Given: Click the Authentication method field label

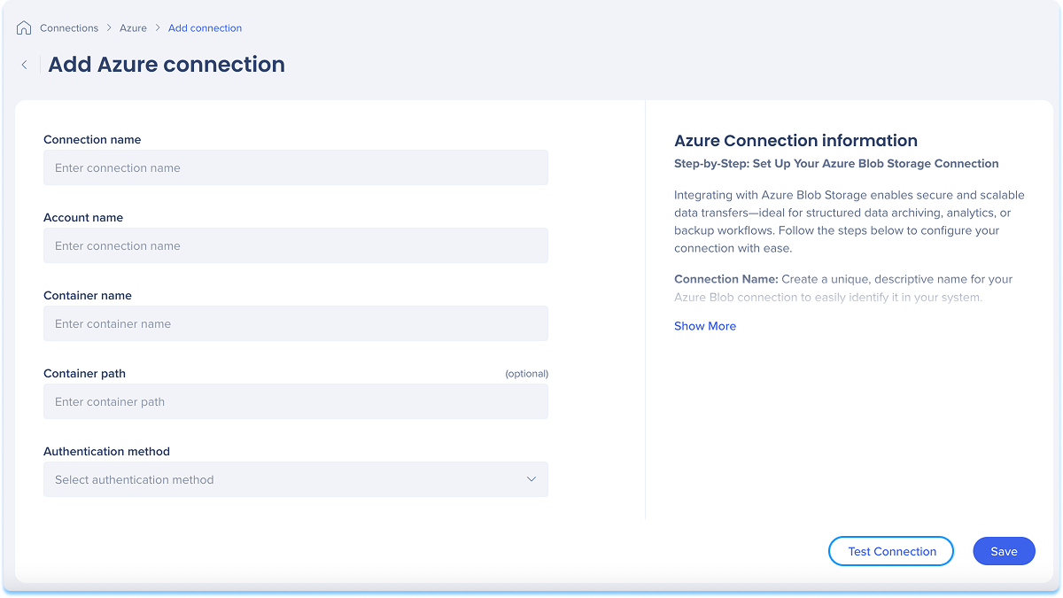Looking at the screenshot, I should [106, 451].
